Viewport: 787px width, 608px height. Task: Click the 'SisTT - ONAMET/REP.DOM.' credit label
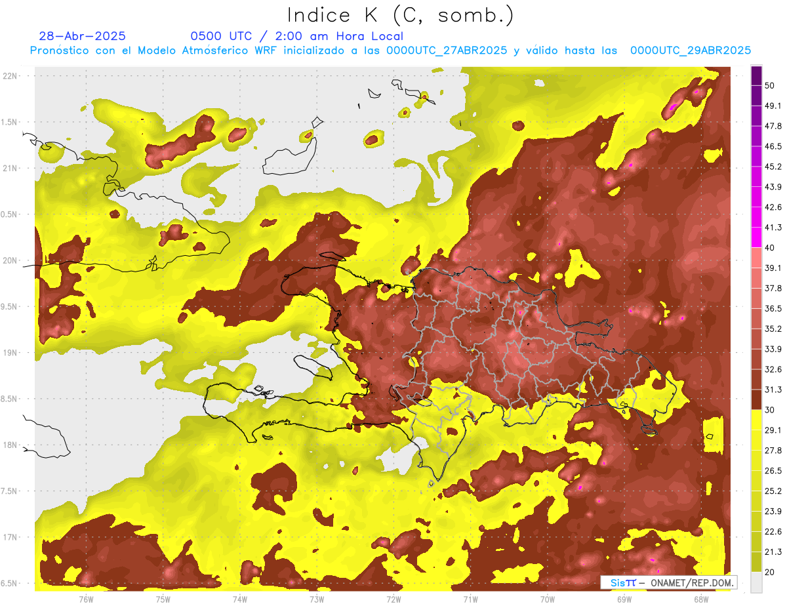669,582
